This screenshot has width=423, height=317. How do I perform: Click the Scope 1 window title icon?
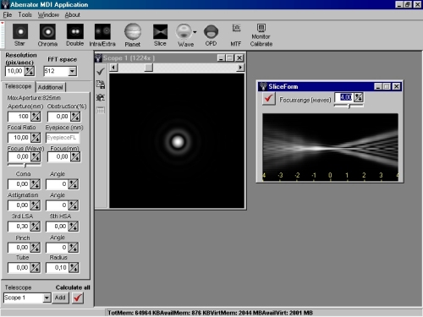coord(98,58)
